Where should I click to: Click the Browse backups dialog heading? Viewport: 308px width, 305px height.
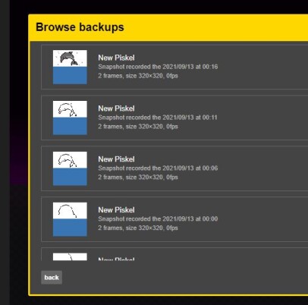80,27
